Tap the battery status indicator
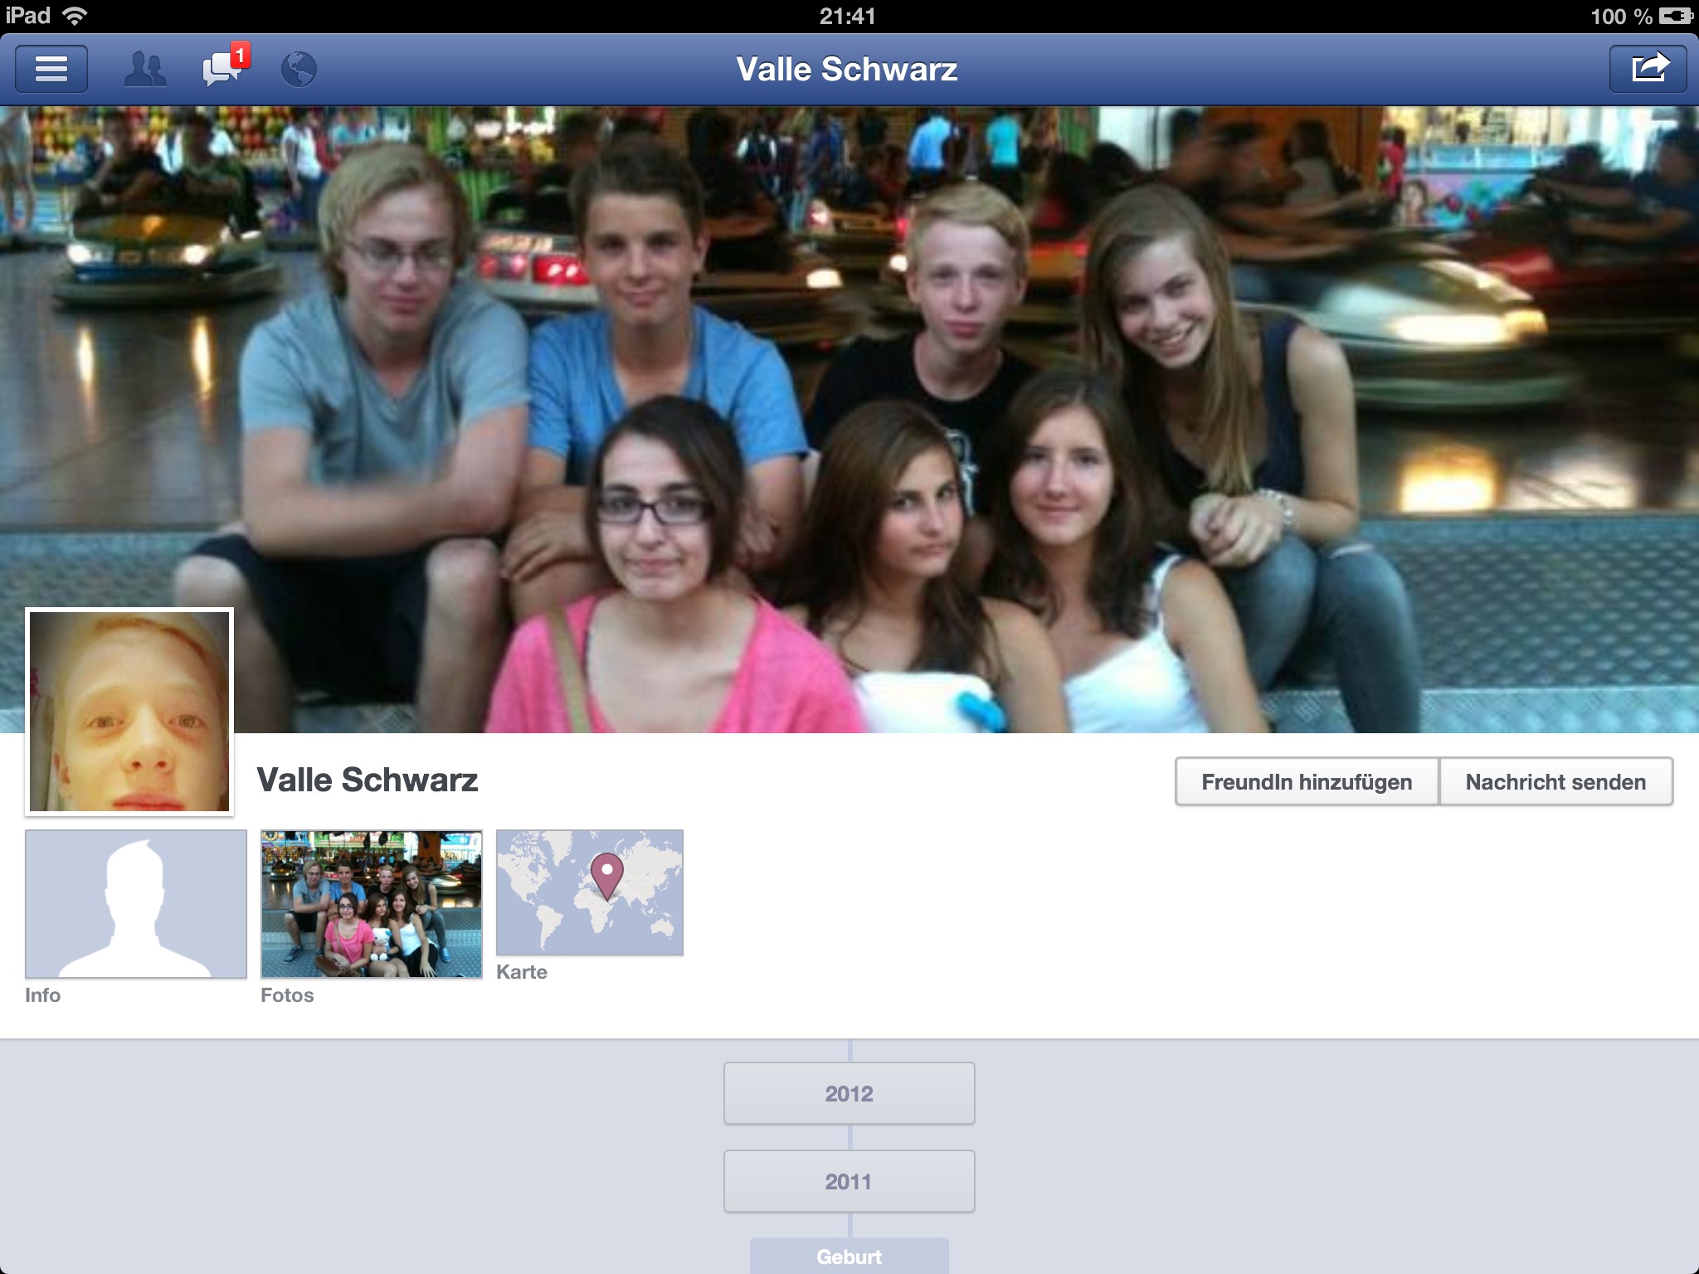Viewport: 1699px width, 1274px height. point(1675,16)
